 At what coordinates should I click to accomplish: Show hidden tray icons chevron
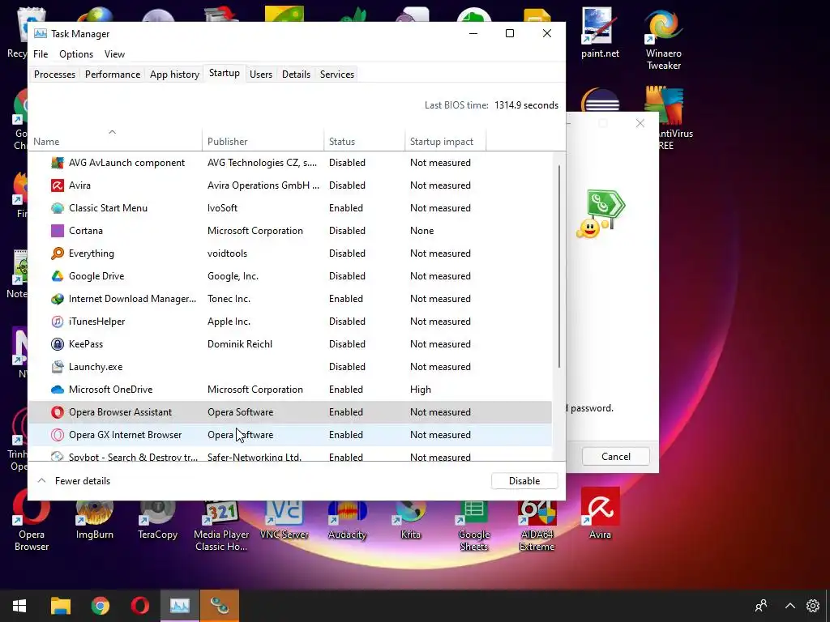click(x=789, y=606)
